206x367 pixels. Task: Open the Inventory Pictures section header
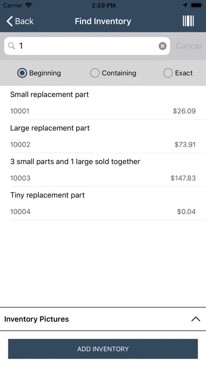(103, 319)
